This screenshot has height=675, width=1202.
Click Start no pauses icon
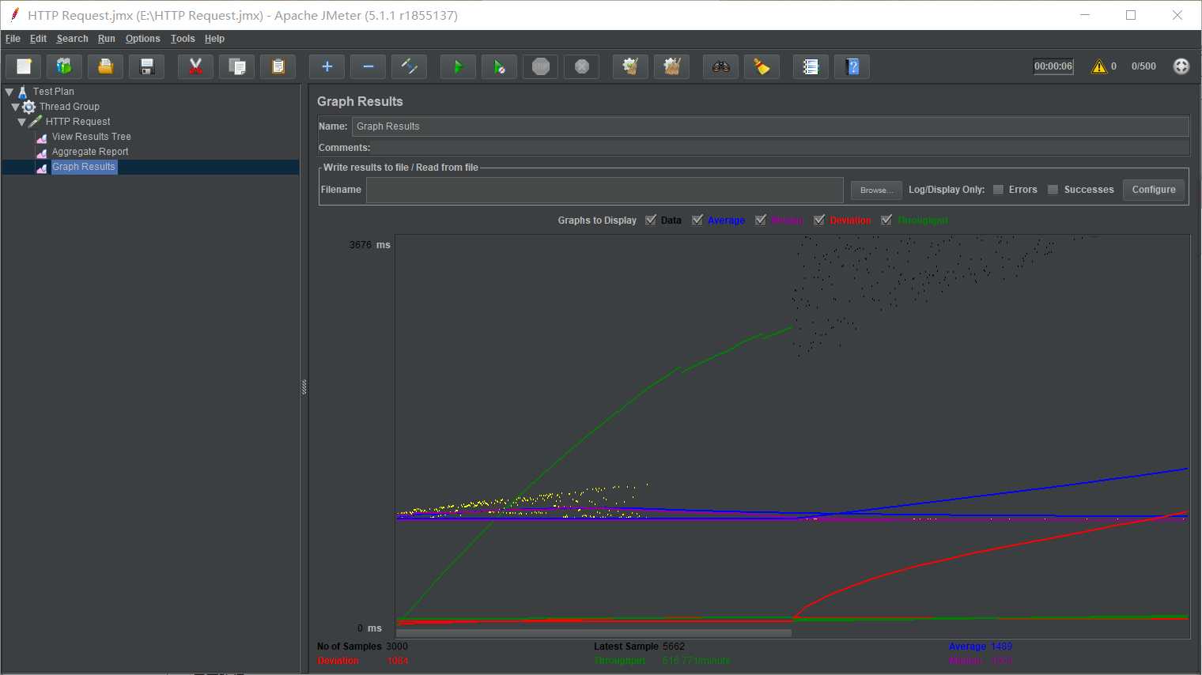pos(500,66)
